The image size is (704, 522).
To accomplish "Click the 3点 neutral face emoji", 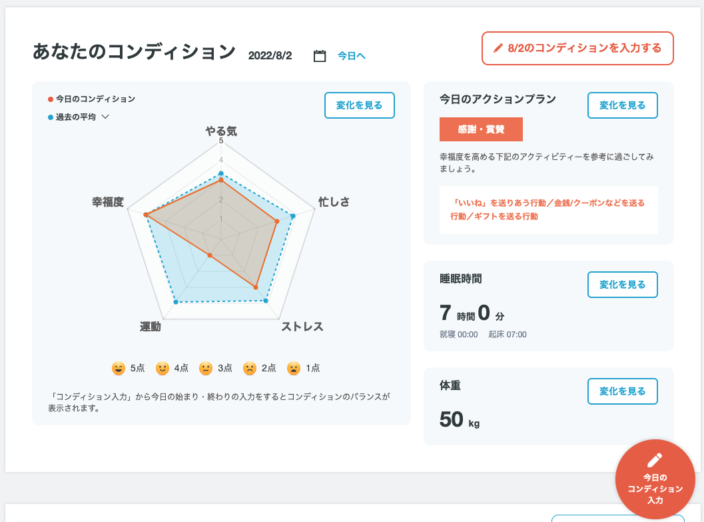I will click(206, 369).
